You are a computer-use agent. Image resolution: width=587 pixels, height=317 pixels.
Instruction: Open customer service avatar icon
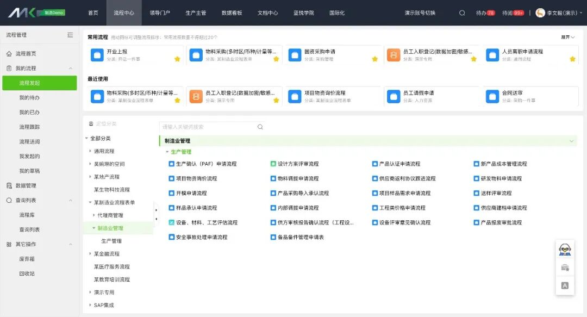[x=565, y=250]
